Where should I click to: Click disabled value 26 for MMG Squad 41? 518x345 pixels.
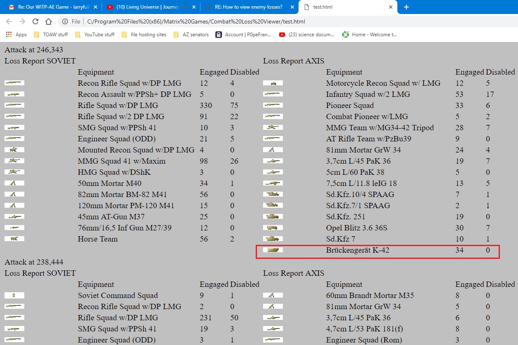(234, 161)
